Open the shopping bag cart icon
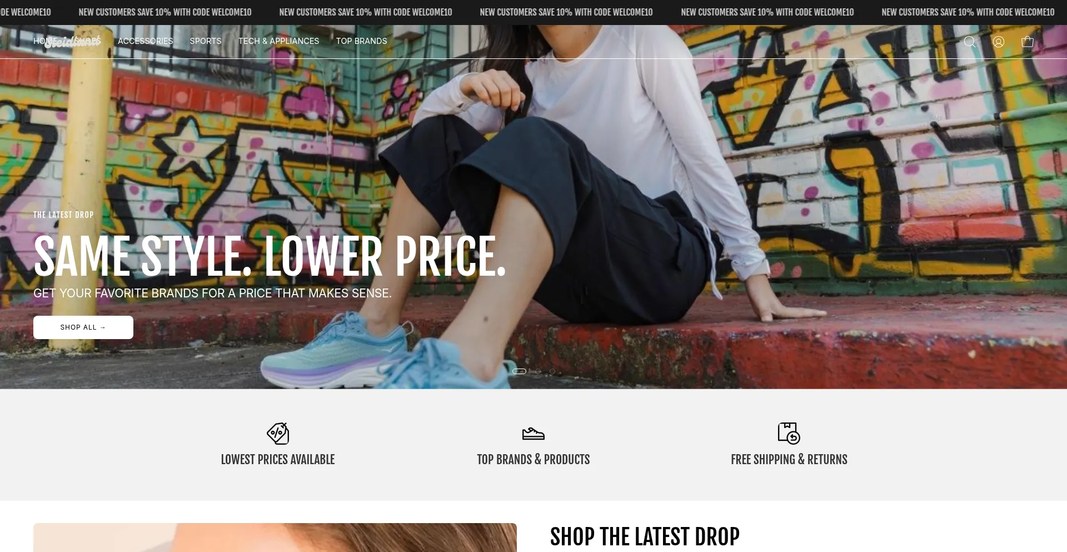1067x552 pixels. pyautogui.click(x=1028, y=42)
